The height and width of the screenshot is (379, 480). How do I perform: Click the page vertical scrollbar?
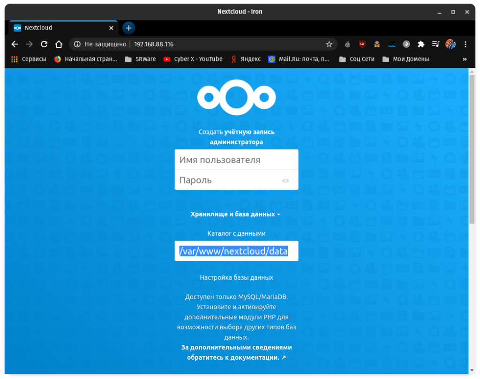click(472, 150)
